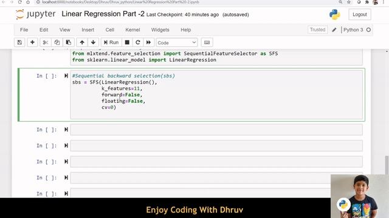Image resolution: width=389 pixels, height=218 pixels.
Task: Click the Logout button
Action: click(x=360, y=15)
